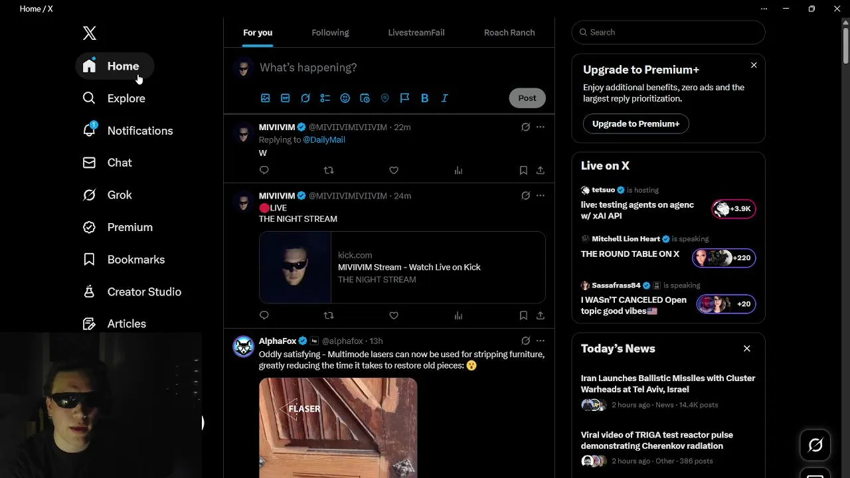850x478 pixels.
Task: Click the X logo in sidebar
Action: click(90, 33)
